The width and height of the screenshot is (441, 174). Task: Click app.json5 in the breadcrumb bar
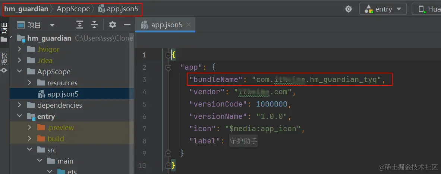[x=118, y=9]
